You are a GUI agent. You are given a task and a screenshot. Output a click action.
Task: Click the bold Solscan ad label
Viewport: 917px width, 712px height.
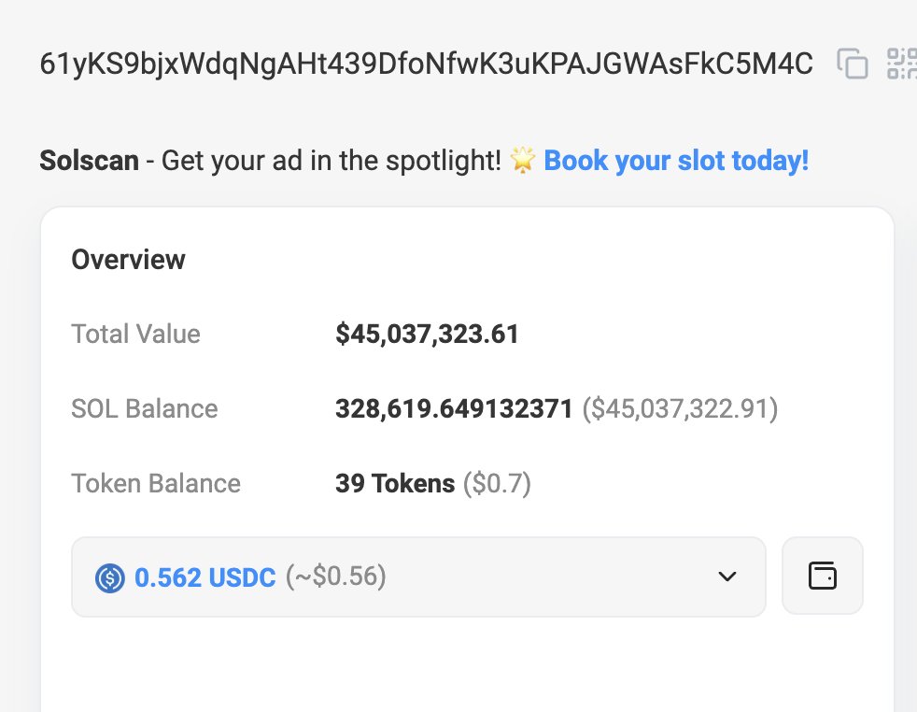click(x=89, y=161)
